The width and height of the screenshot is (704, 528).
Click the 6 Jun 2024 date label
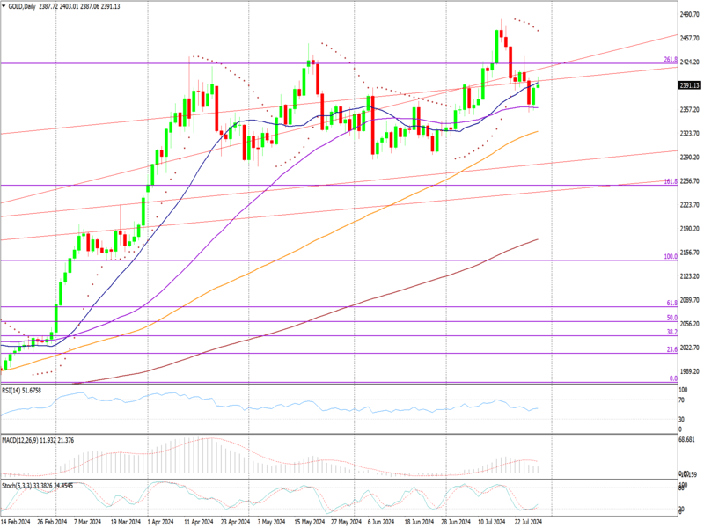[x=380, y=522]
